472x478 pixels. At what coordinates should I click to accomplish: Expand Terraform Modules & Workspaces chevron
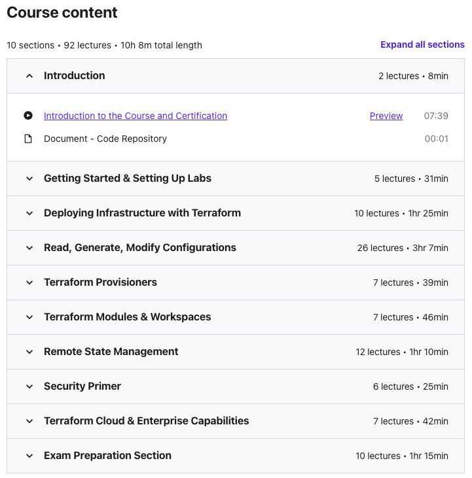tap(29, 317)
